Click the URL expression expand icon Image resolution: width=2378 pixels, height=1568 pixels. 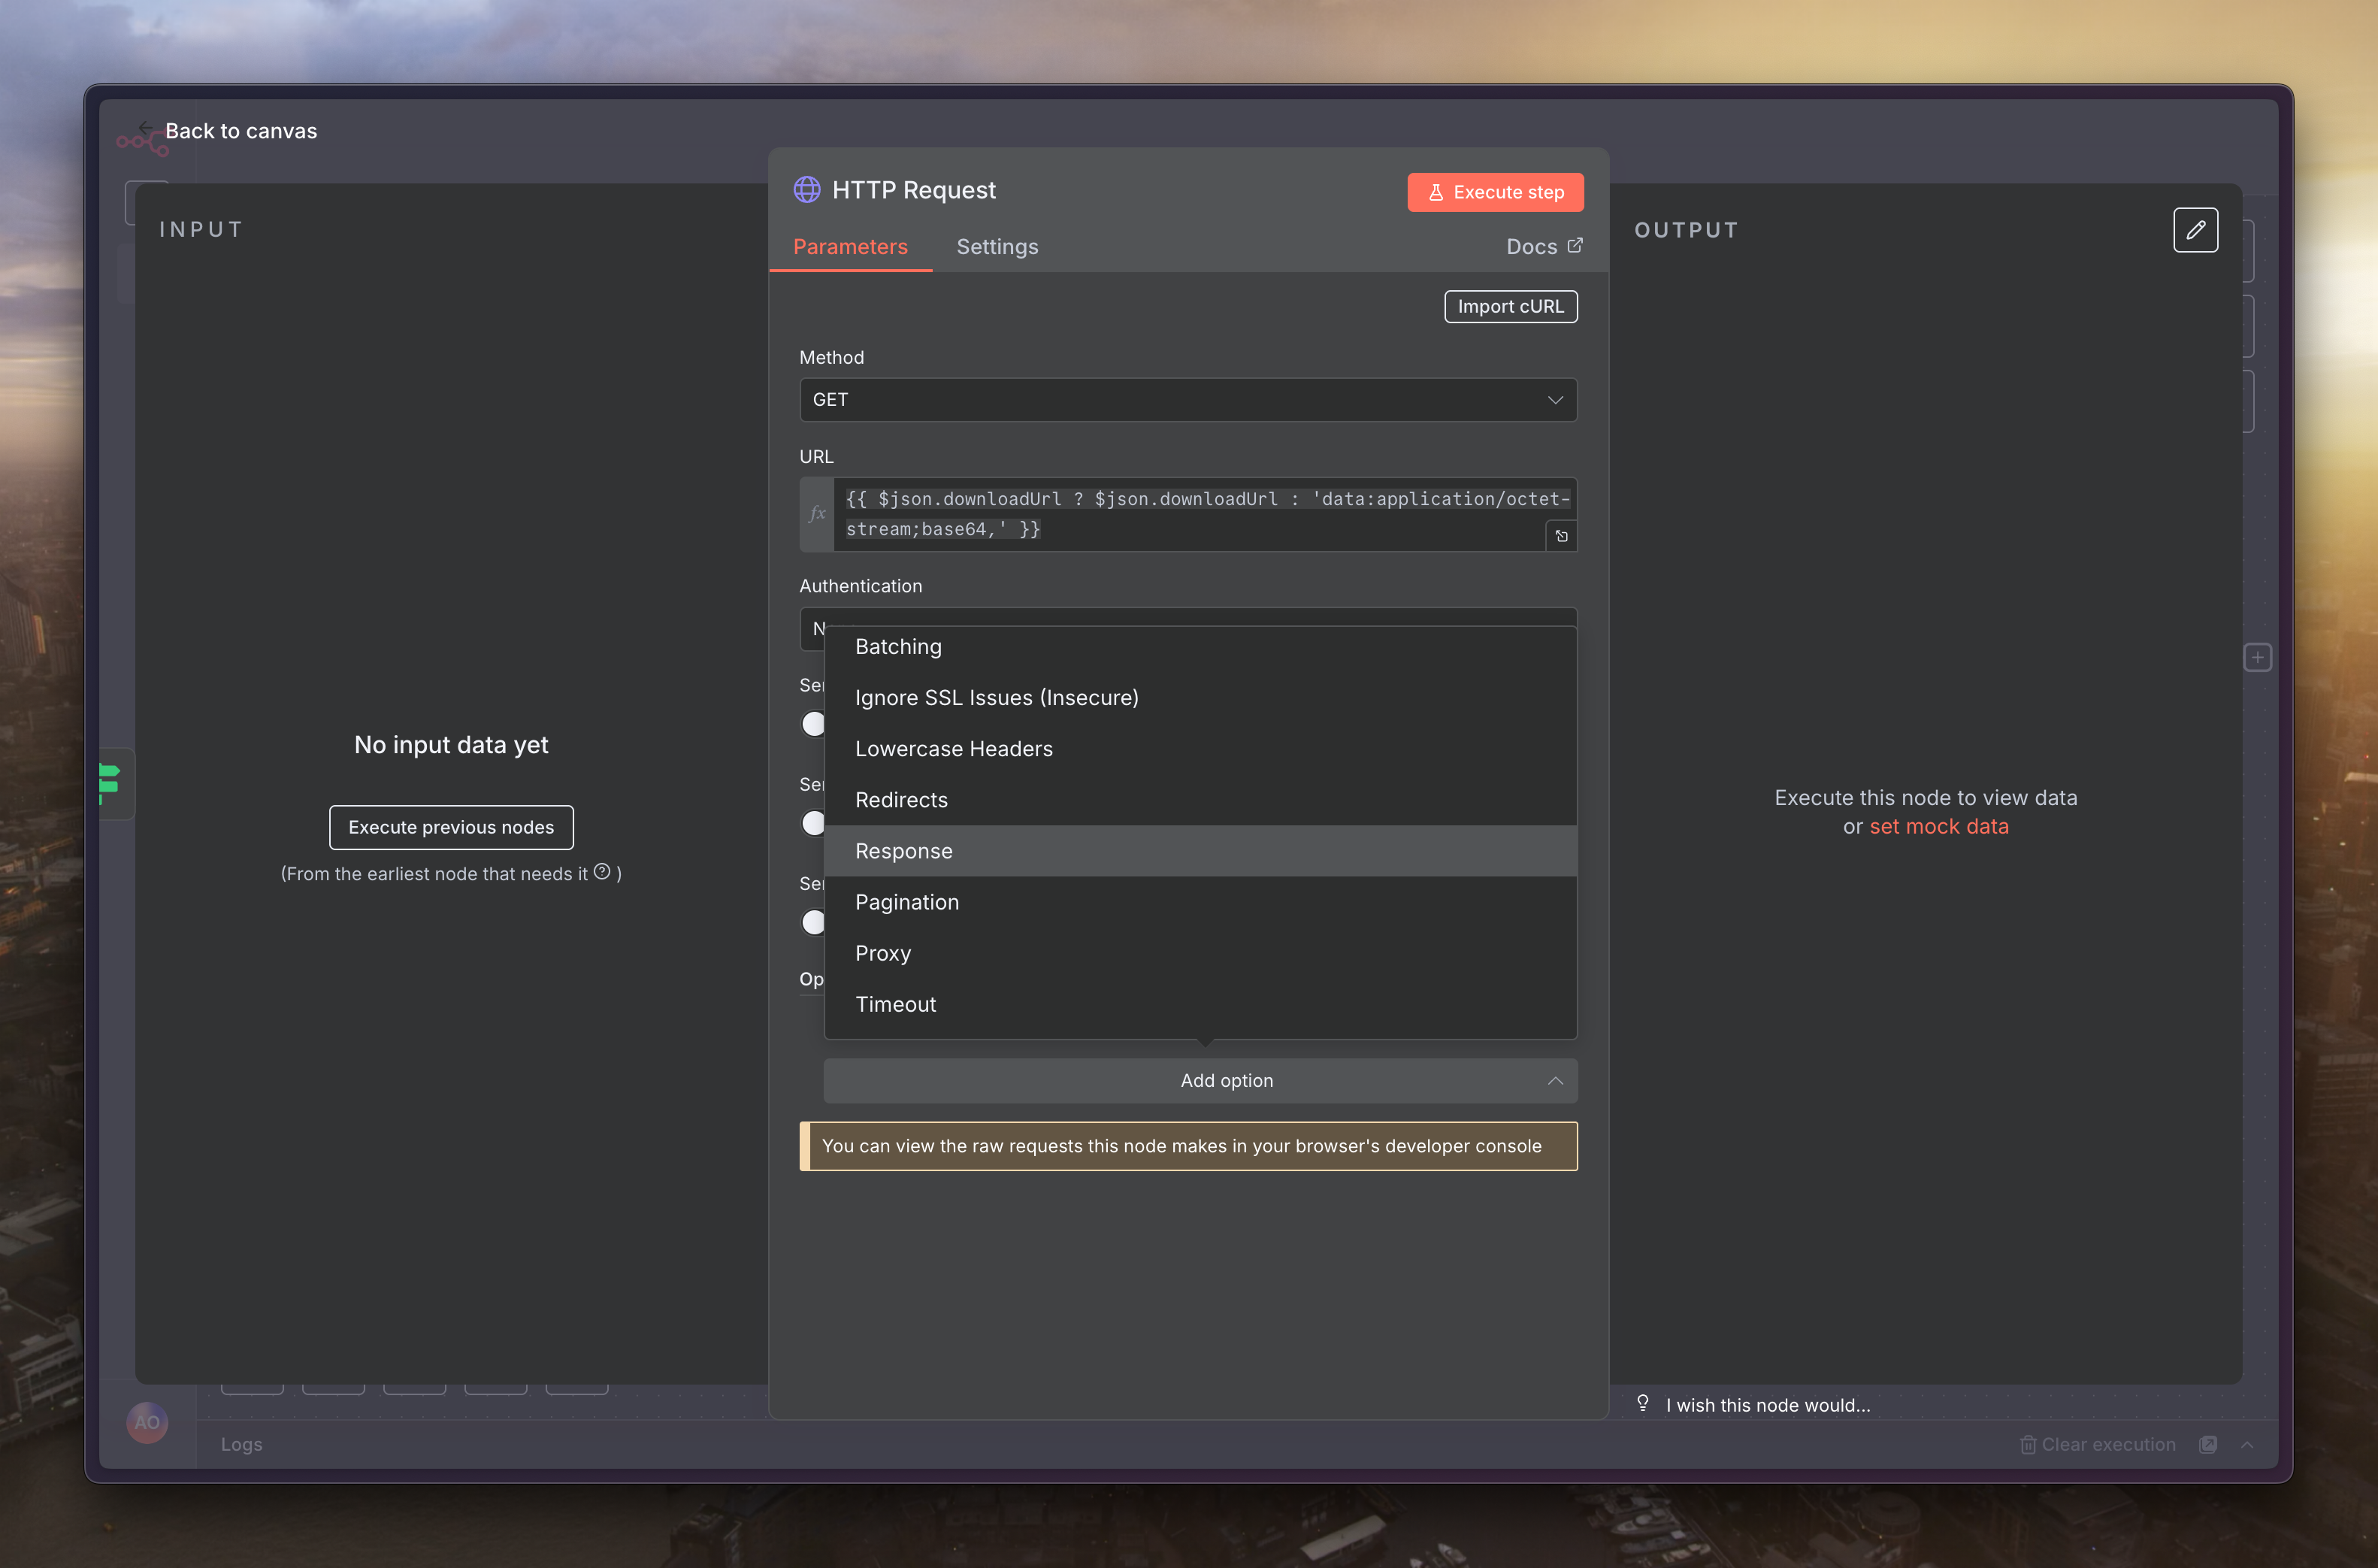[1561, 536]
